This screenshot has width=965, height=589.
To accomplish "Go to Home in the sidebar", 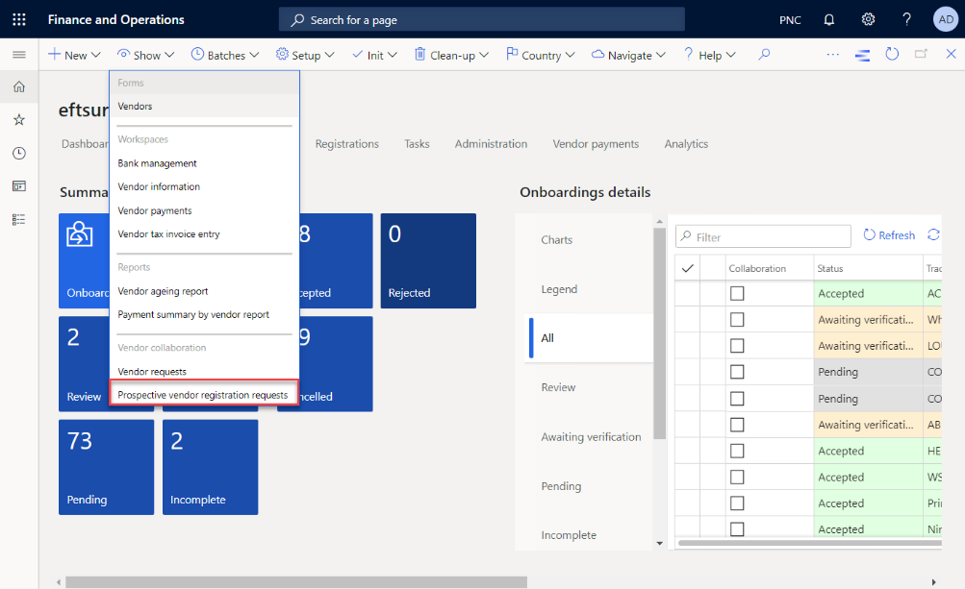I will [19, 86].
